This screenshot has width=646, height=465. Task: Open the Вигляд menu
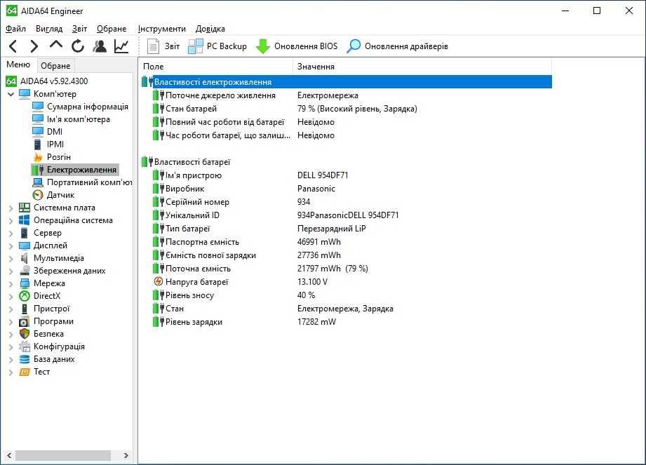pyautogui.click(x=49, y=29)
